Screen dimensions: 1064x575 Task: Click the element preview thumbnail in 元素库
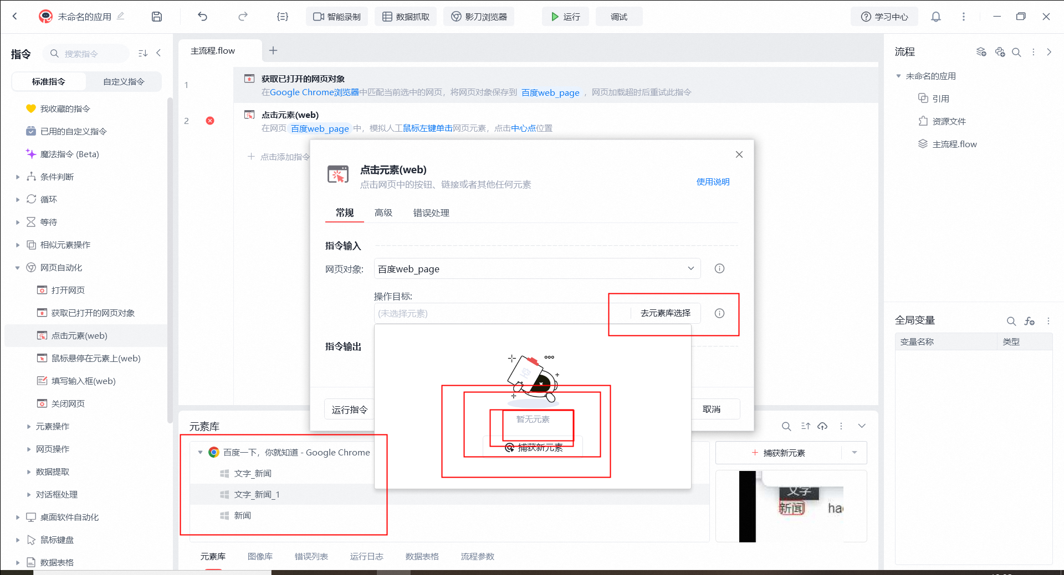[x=791, y=506]
